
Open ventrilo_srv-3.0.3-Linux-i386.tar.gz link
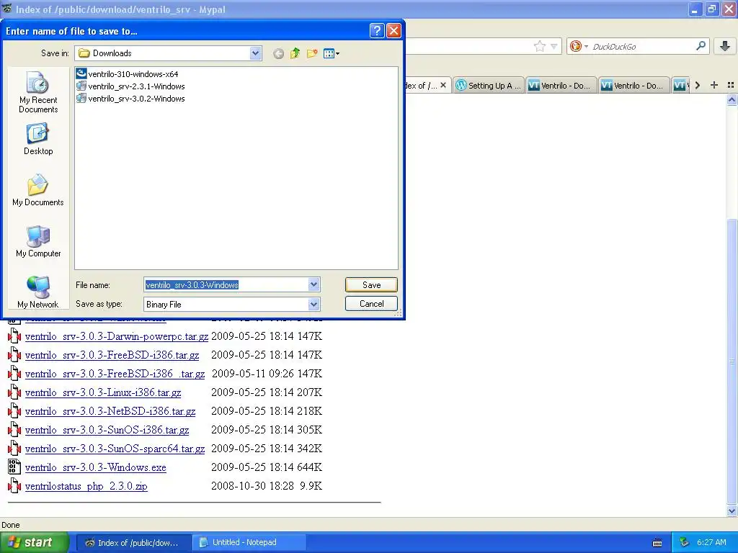pos(103,392)
